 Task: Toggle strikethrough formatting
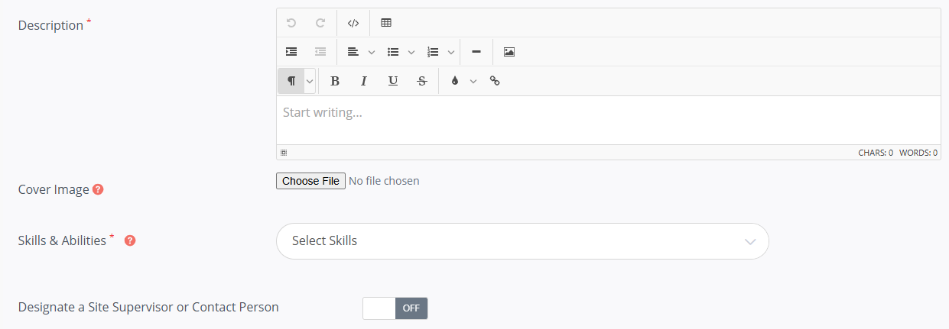(421, 81)
